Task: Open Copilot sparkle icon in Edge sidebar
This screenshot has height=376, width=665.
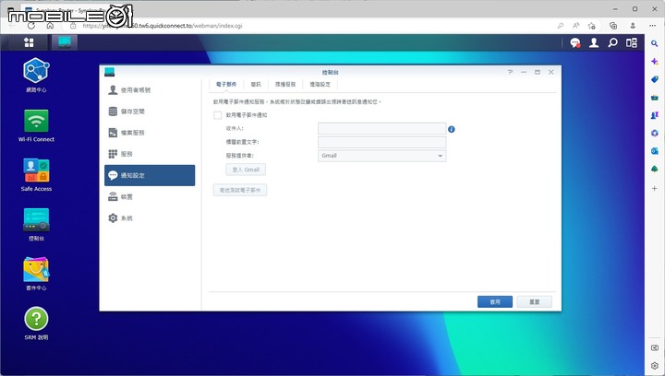Action: (655, 62)
